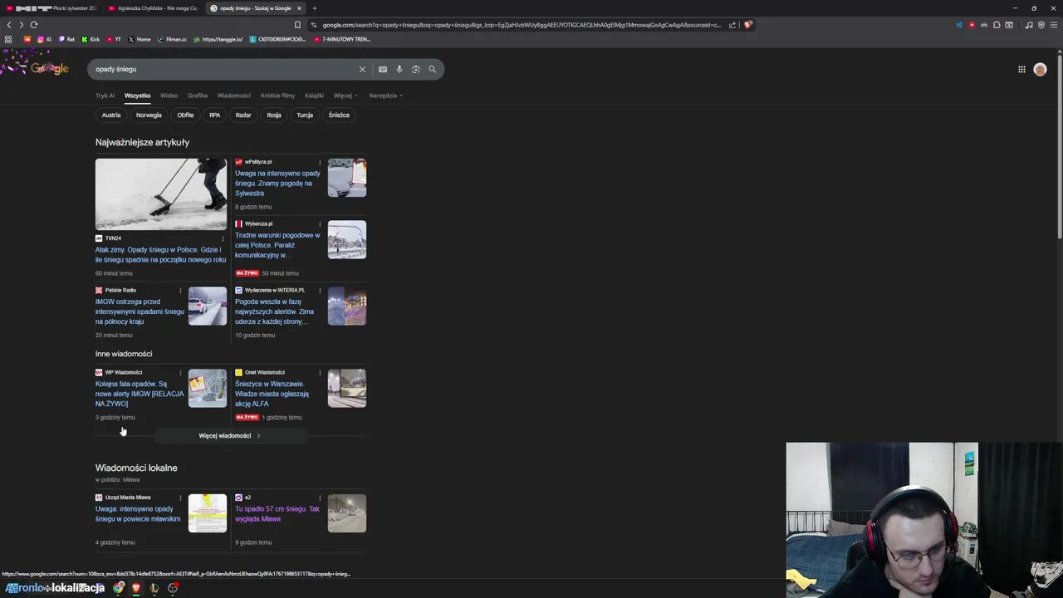Start voice search with the microphone icon
This screenshot has height=598, width=1063.
coord(399,69)
